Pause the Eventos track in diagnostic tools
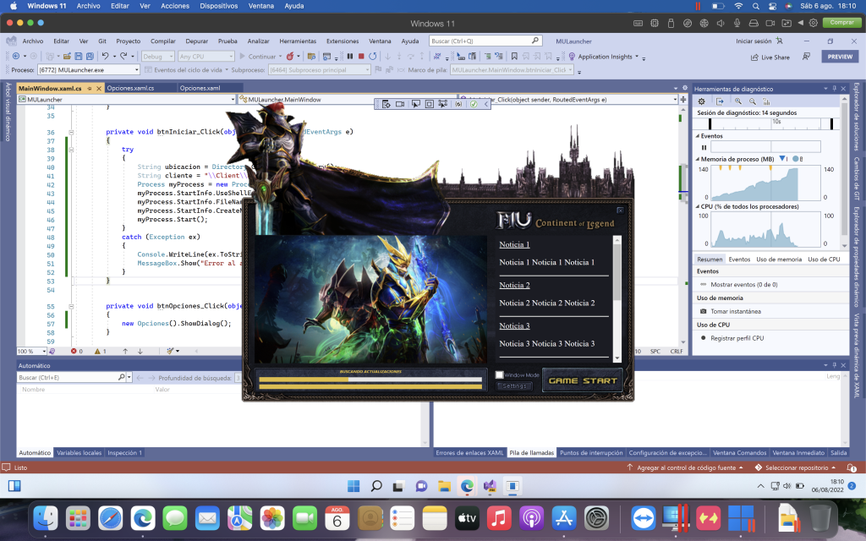Image resolution: width=866 pixels, height=541 pixels. click(x=704, y=147)
